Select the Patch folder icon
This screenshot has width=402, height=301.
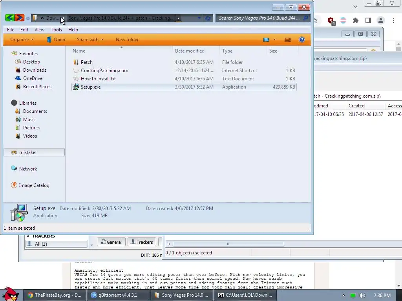(x=76, y=62)
